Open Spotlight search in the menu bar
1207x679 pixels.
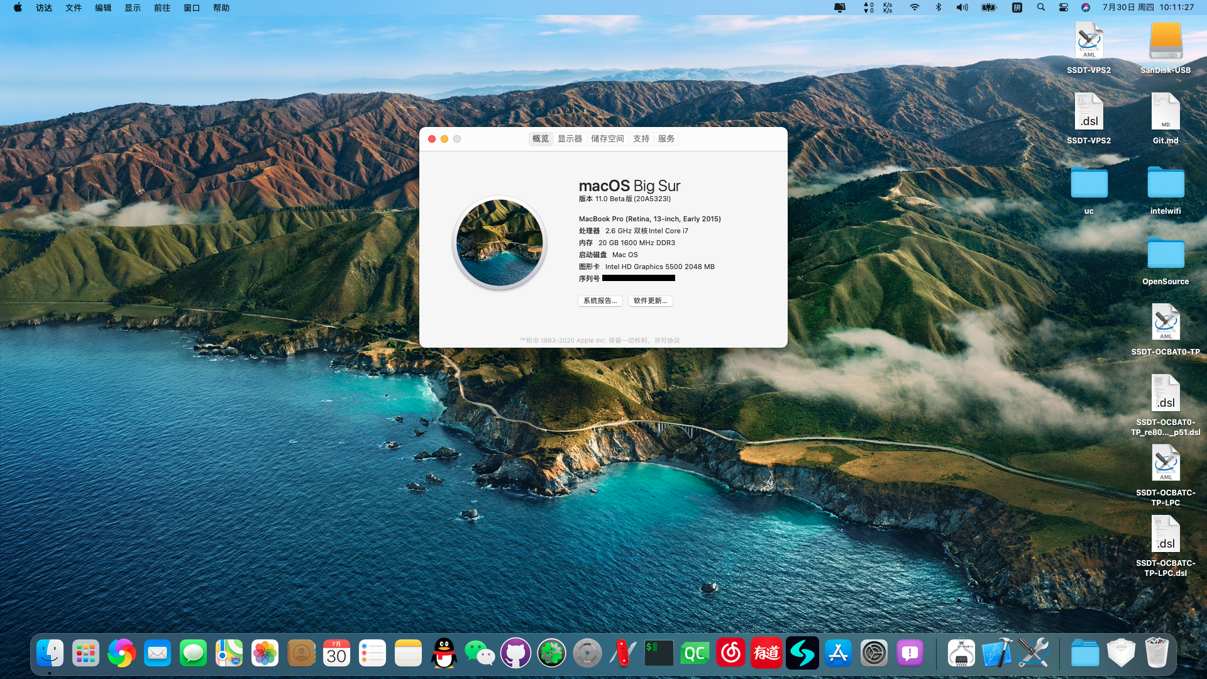[x=1041, y=8]
